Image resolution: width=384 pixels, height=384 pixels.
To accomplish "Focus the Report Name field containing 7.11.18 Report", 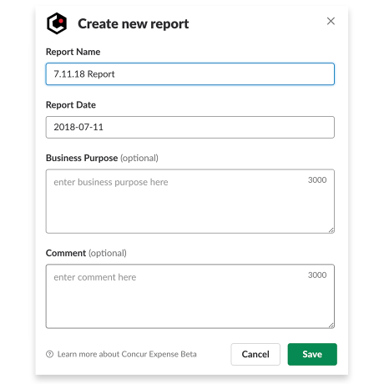I will (x=190, y=74).
